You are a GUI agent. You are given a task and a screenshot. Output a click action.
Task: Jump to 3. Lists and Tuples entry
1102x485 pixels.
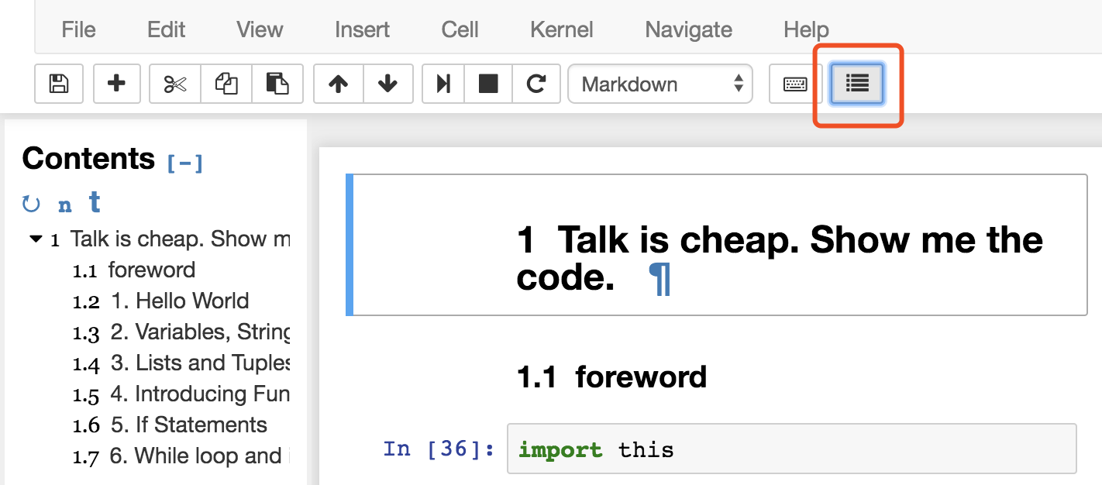(201, 363)
